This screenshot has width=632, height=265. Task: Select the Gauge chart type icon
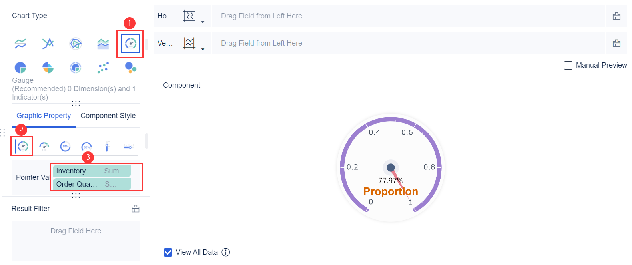click(130, 44)
